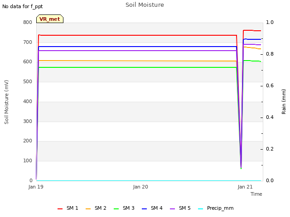Click the Jan 20 x-axis label

point(140,187)
